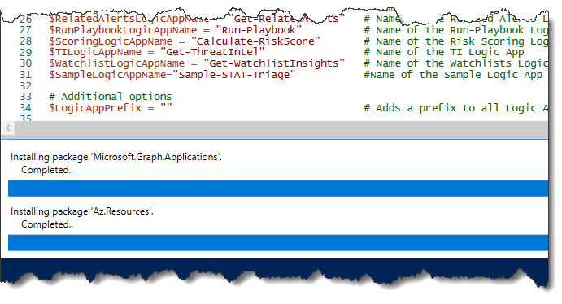Screen dimensions: 562x304
Task: Click the horizontal scrollbar track in editor
Action: coord(281,128)
